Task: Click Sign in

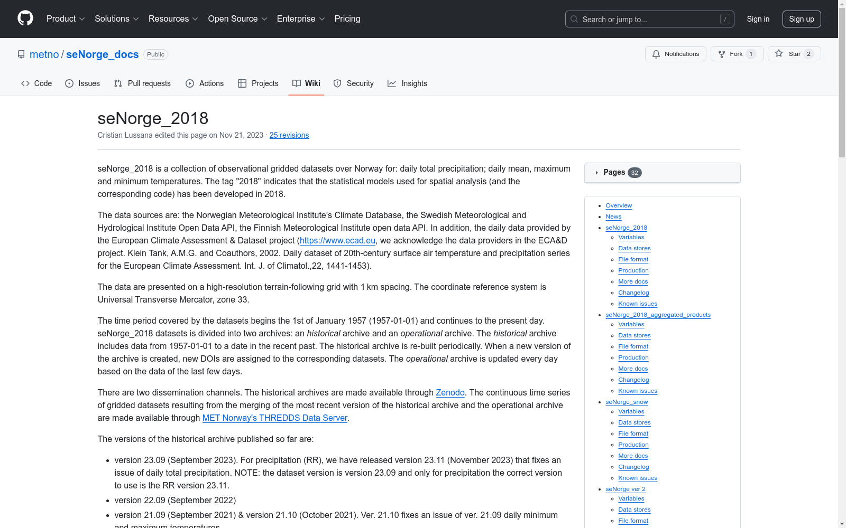Action: pyautogui.click(x=758, y=19)
